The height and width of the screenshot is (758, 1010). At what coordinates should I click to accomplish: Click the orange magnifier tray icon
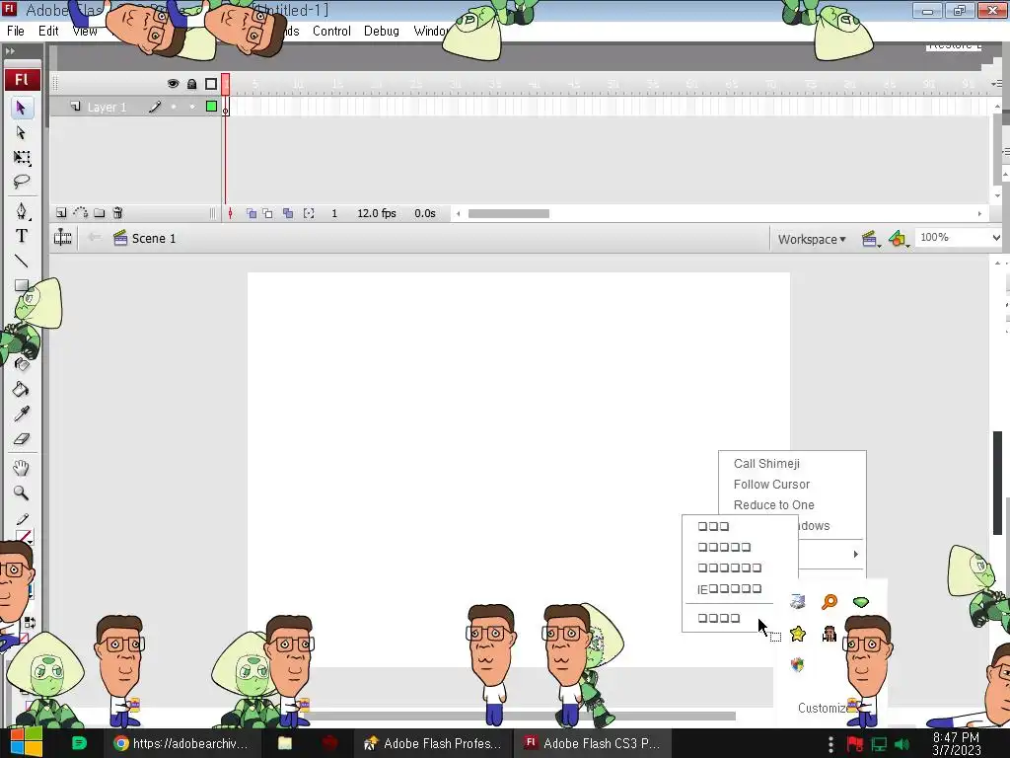(x=830, y=602)
